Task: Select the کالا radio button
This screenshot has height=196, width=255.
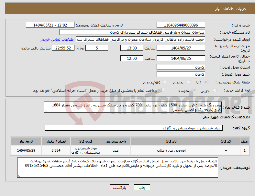Action: click(206, 82)
